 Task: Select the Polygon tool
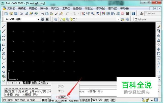[x=4, y=40]
